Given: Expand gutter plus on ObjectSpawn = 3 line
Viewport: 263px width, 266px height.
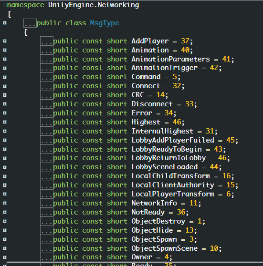Looking at the screenshot, I should pyautogui.click(x=5, y=239).
